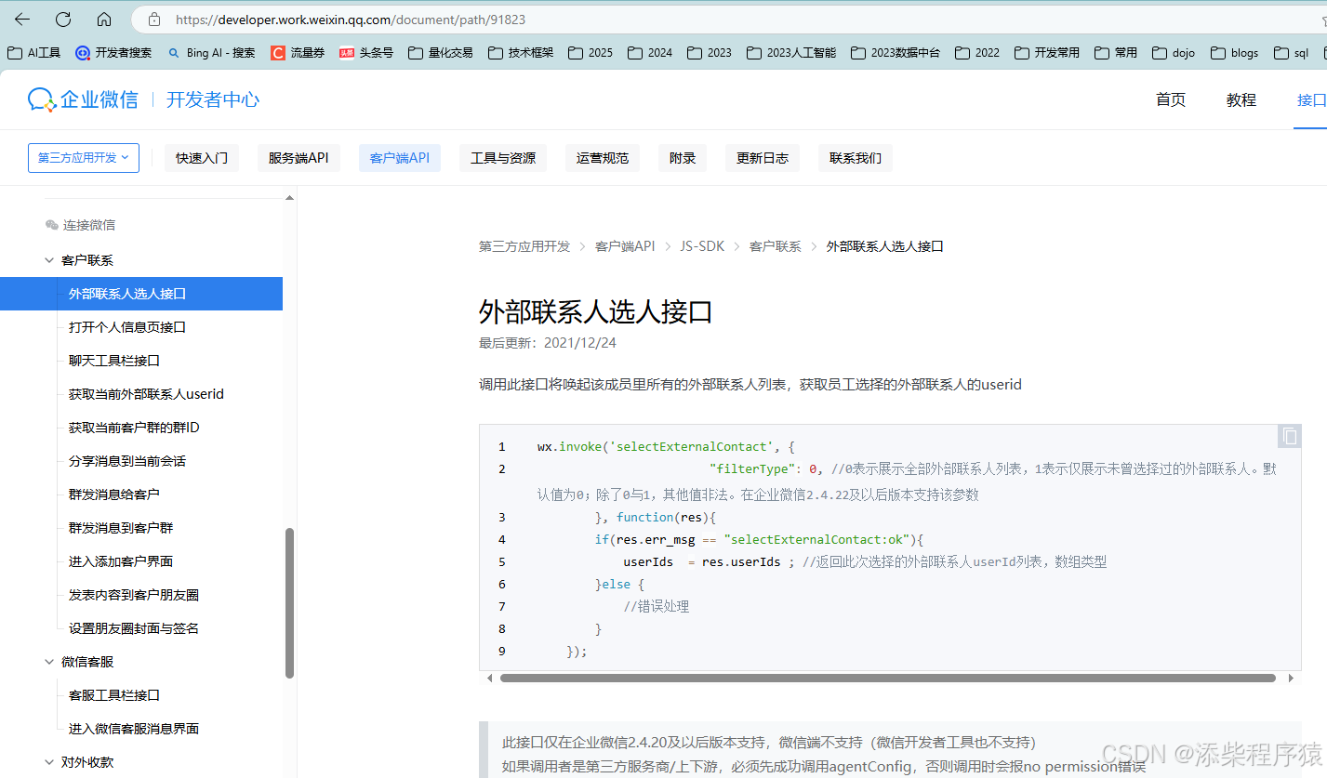
Task: Open the 量化交易 bookmark folder
Action: (x=441, y=53)
